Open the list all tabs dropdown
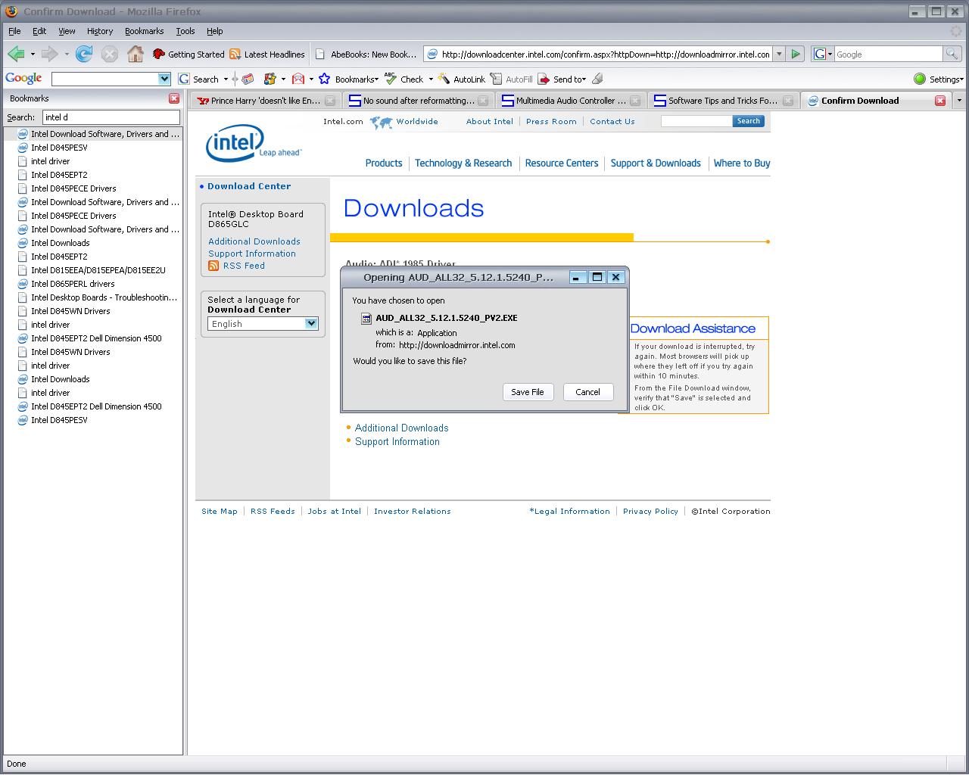This screenshot has height=775, width=969. click(x=959, y=101)
